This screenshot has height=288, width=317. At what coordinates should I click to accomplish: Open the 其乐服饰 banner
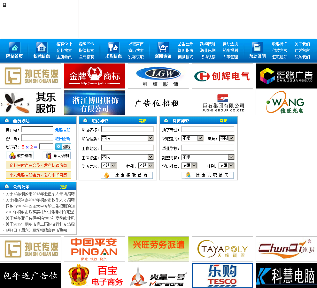[31, 102]
